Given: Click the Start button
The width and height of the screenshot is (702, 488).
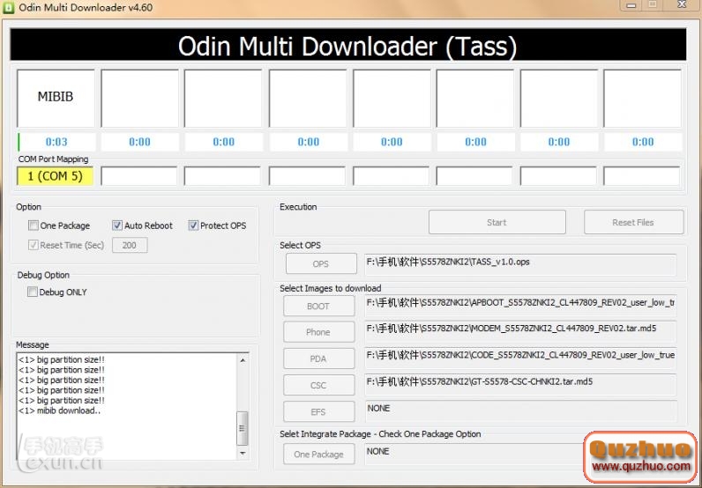Looking at the screenshot, I should [497, 222].
